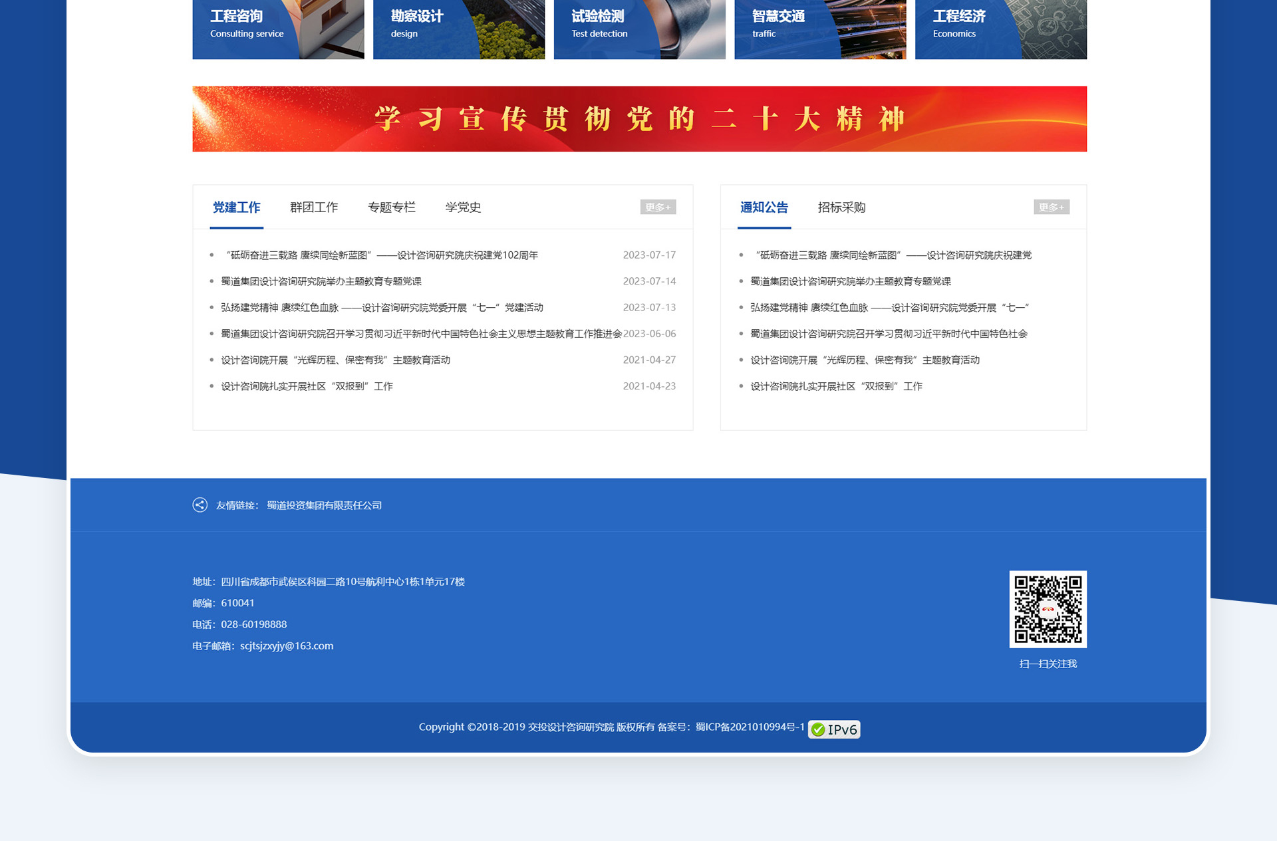
Task: Switch to the 群团工作 tab
Action: (x=314, y=207)
